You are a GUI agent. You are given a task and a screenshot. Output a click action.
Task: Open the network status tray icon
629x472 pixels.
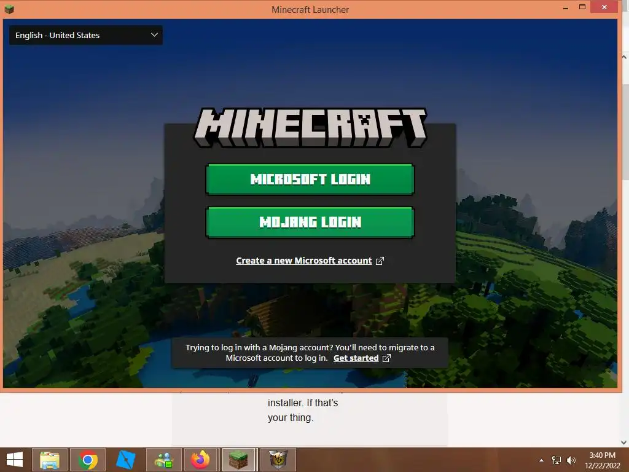pyautogui.click(x=557, y=460)
